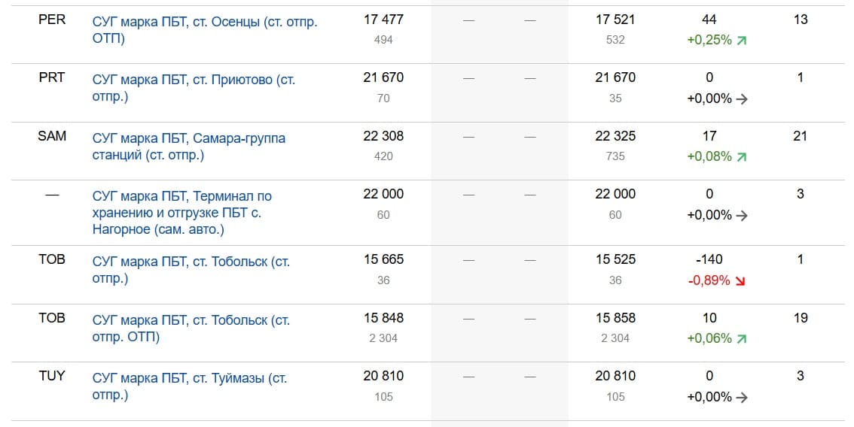
Task: Click the 17 477 price value
Action: (x=383, y=20)
